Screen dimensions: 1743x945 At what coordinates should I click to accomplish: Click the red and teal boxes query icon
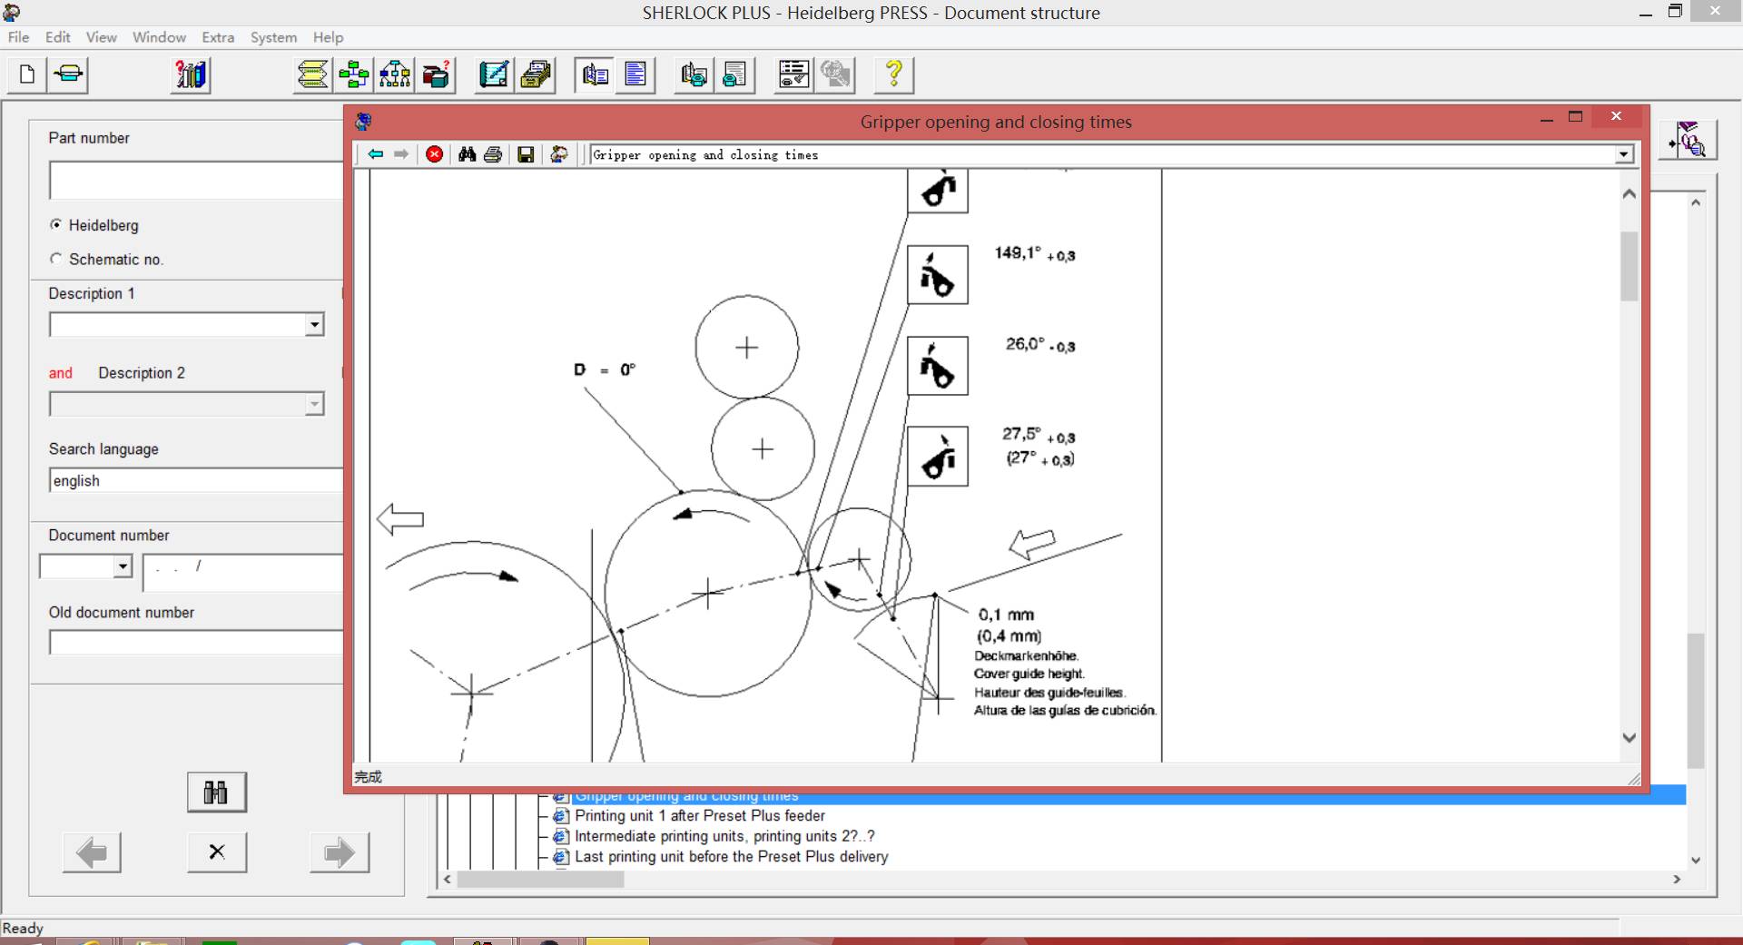[435, 74]
